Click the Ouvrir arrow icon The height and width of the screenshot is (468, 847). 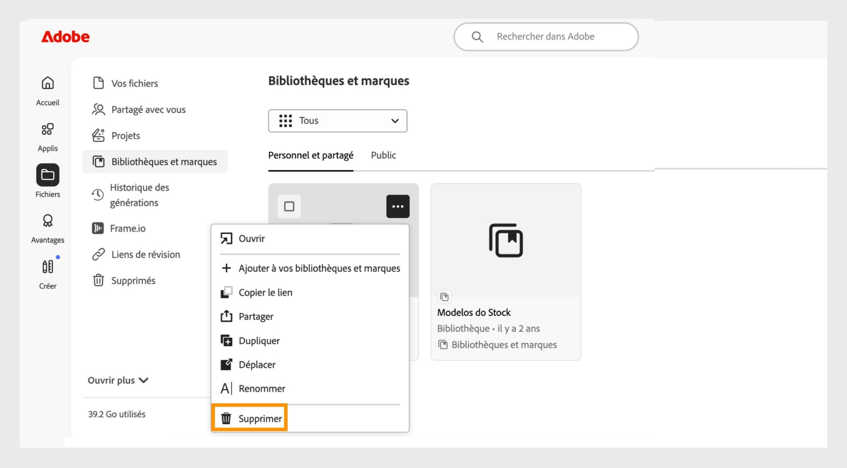point(226,239)
